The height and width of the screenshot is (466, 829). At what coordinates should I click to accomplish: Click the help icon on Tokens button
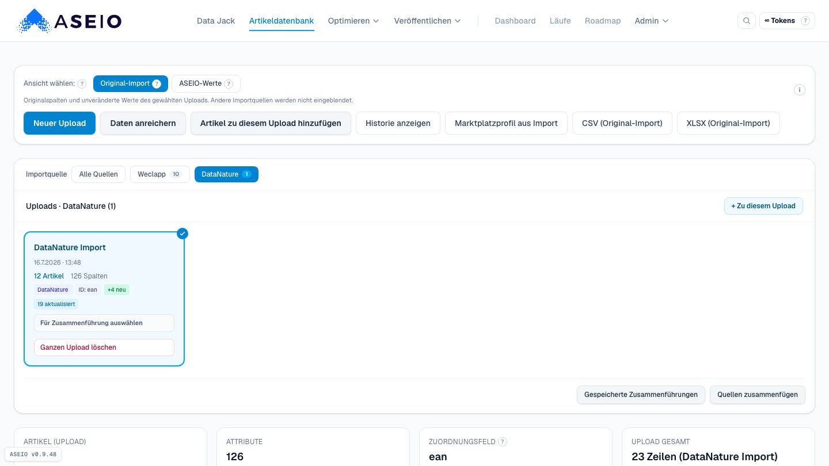coord(805,21)
